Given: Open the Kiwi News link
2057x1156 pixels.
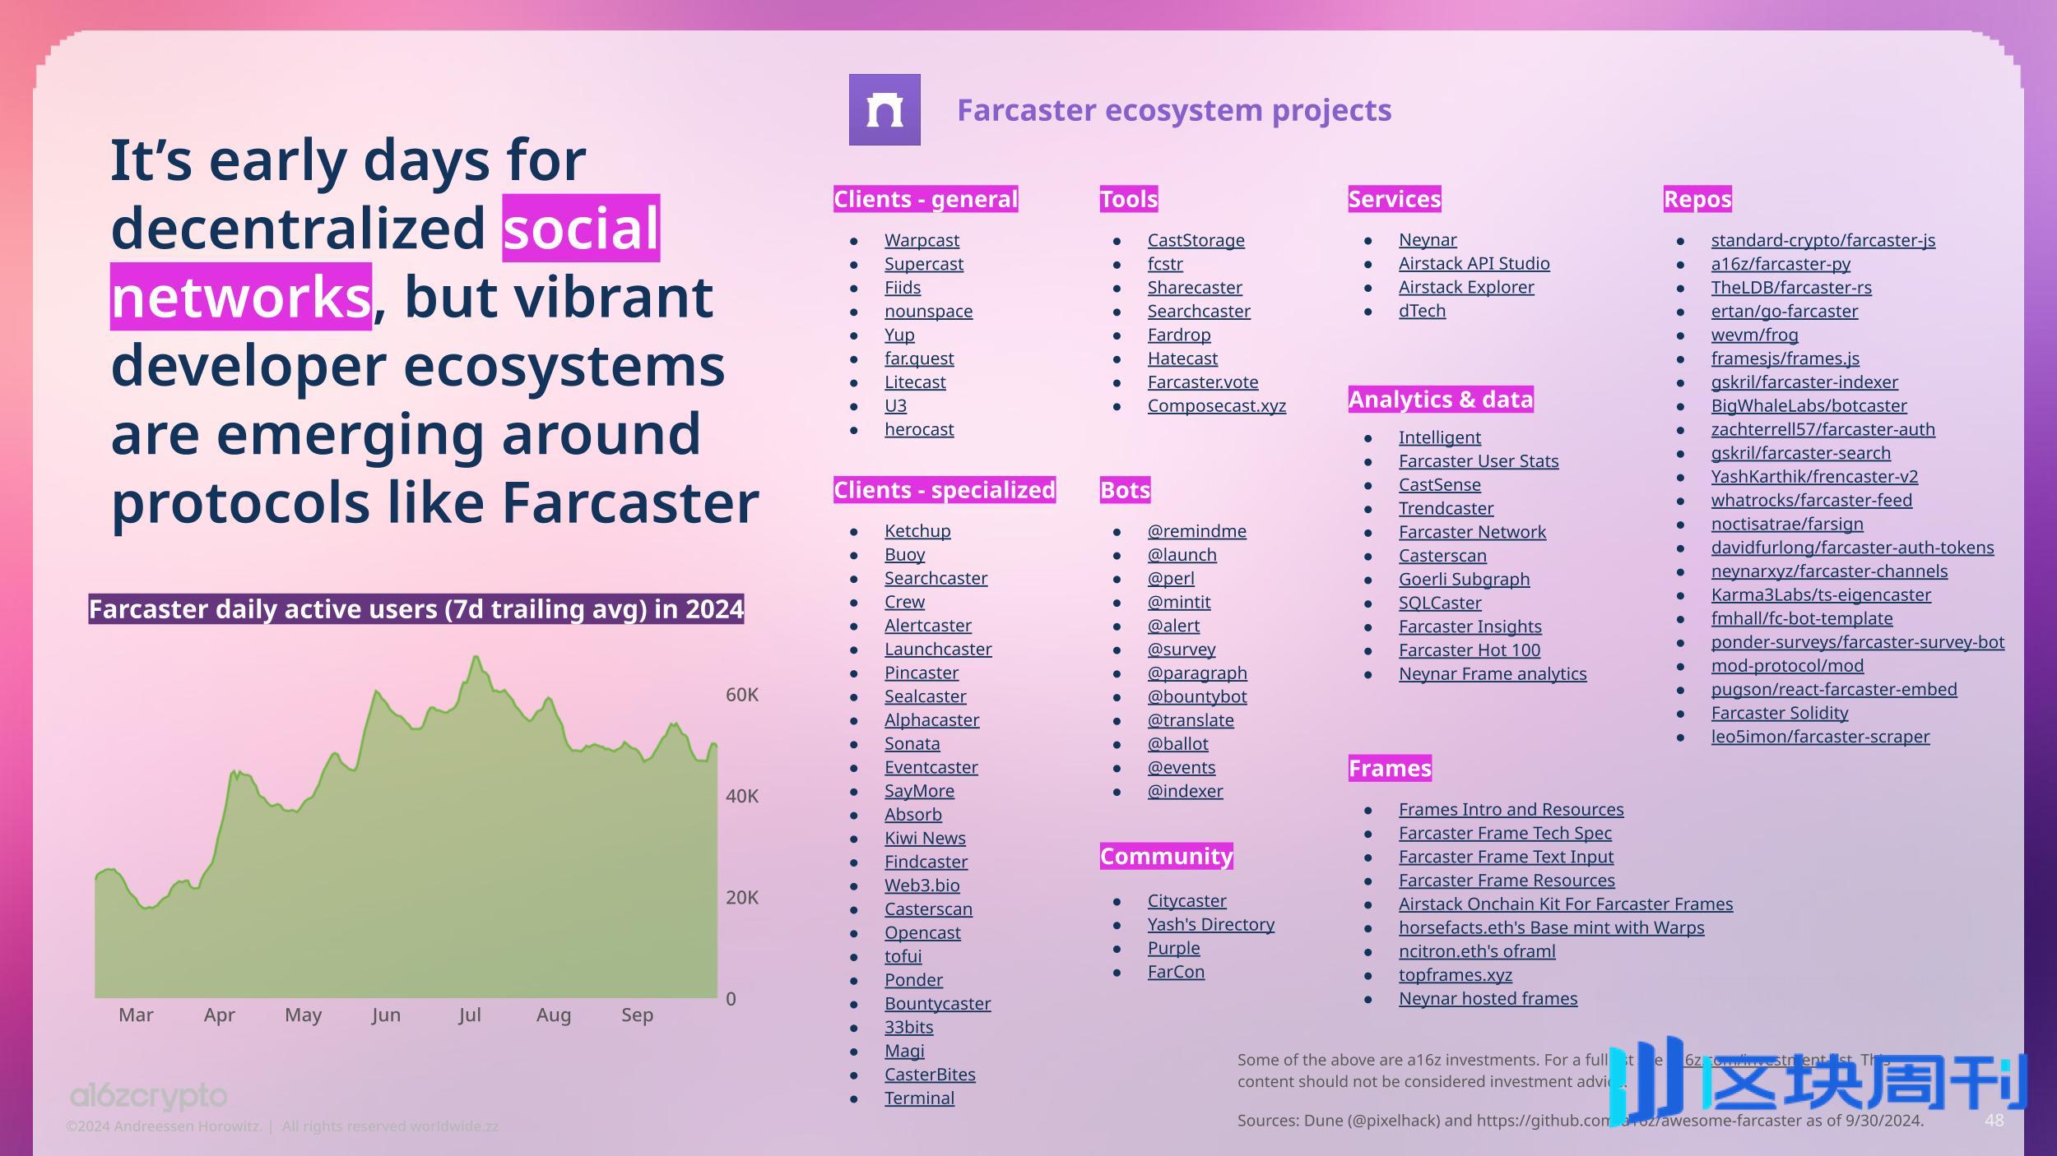Looking at the screenshot, I should [925, 839].
